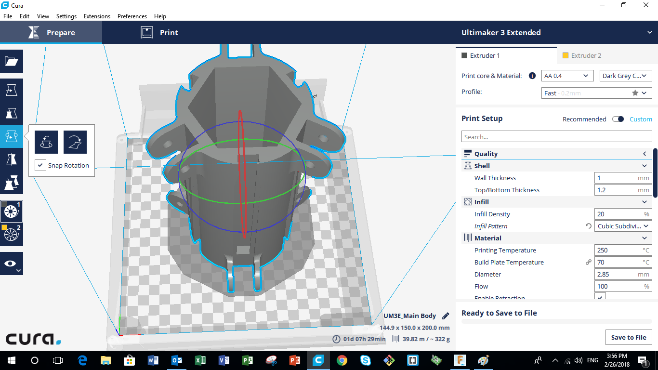Open the AA 0.4 print core dropdown
Viewport: 658px width, 370px height.
pos(567,76)
